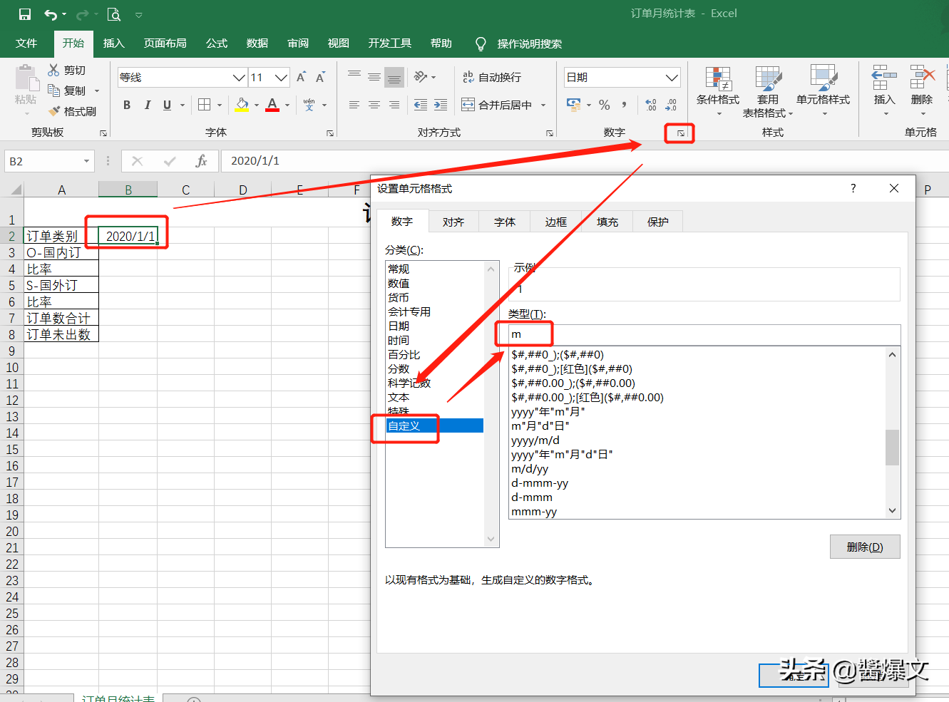
Task: Expand the Name Box dropdown arrow
Action: (x=86, y=161)
